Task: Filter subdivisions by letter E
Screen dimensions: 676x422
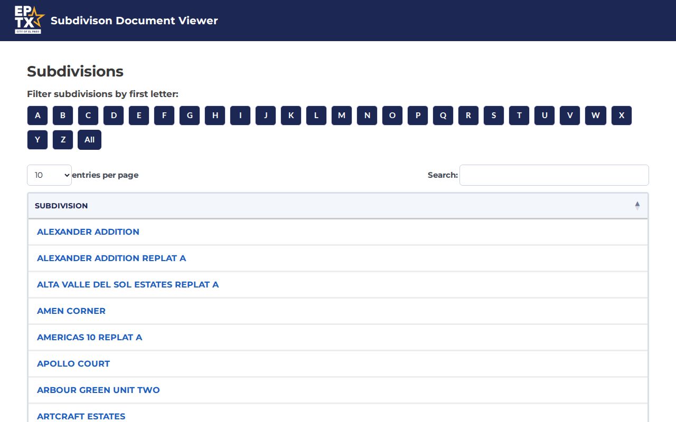Action: (139, 116)
